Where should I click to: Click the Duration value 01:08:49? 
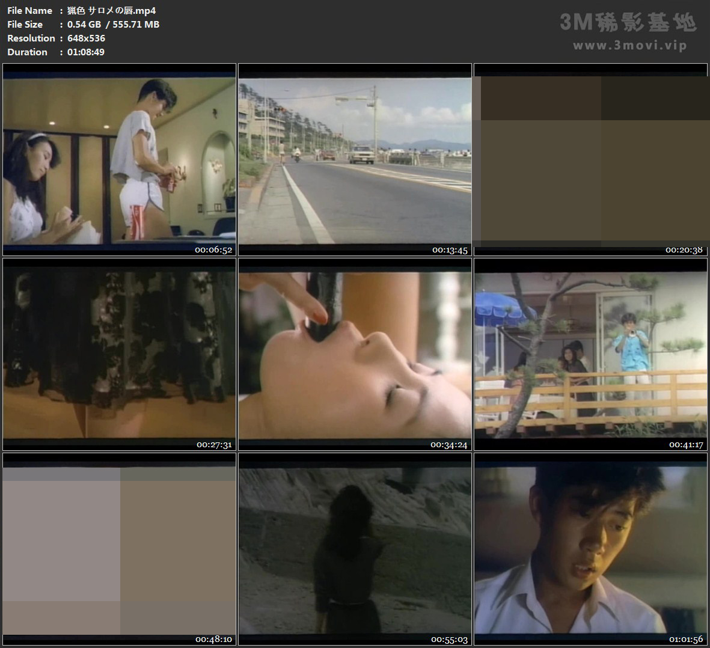[85, 52]
